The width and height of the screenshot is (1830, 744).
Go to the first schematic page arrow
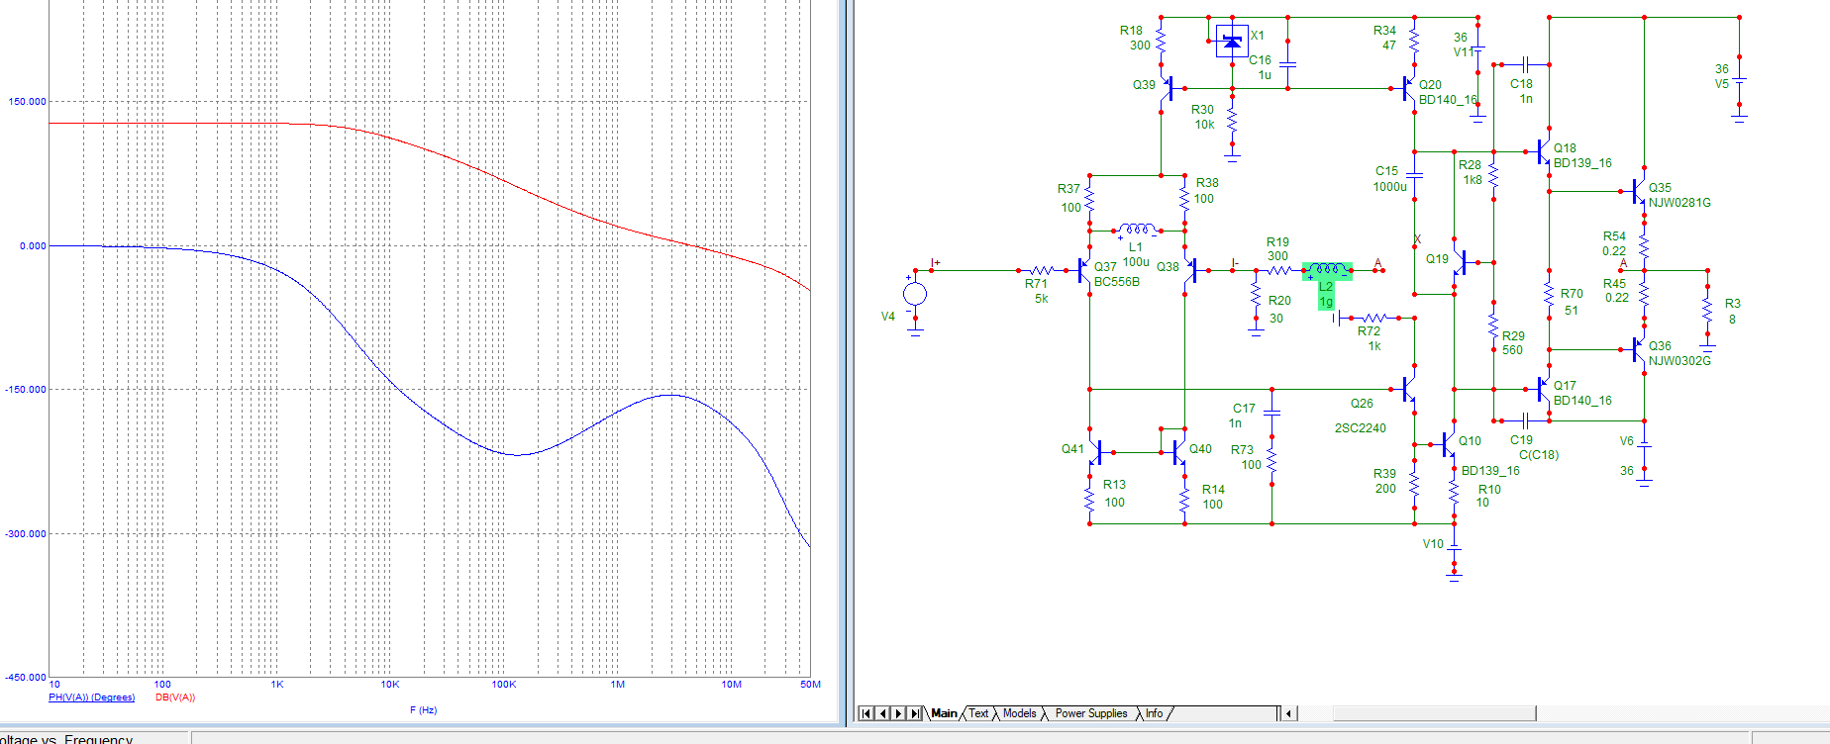coord(866,713)
